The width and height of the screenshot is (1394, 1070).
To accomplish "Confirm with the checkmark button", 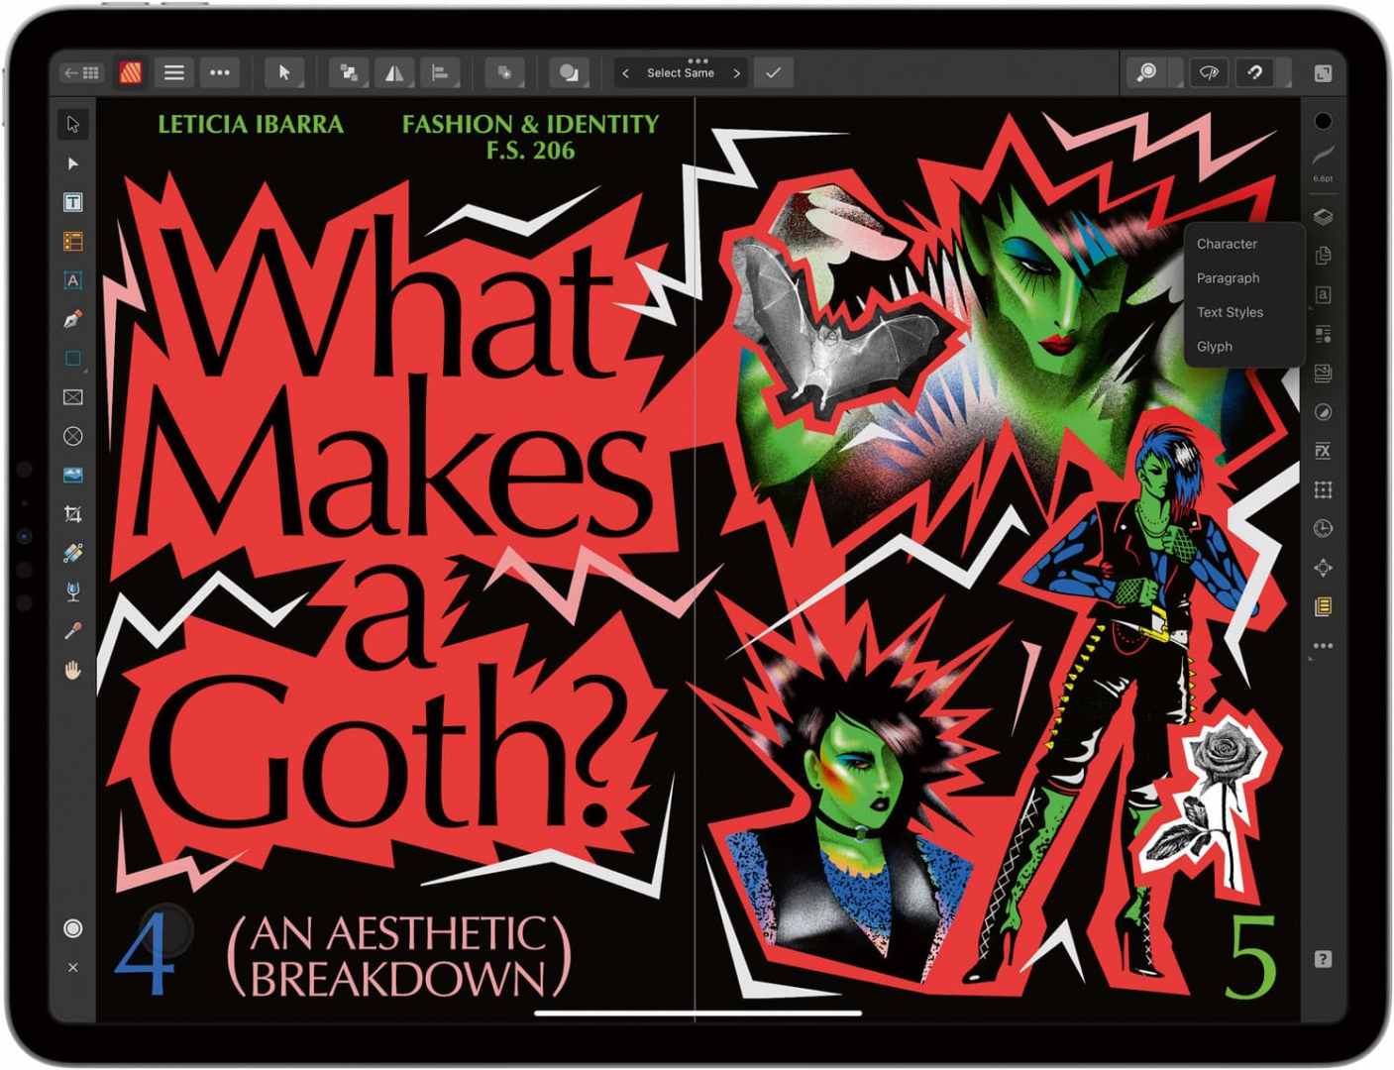I will tap(773, 72).
